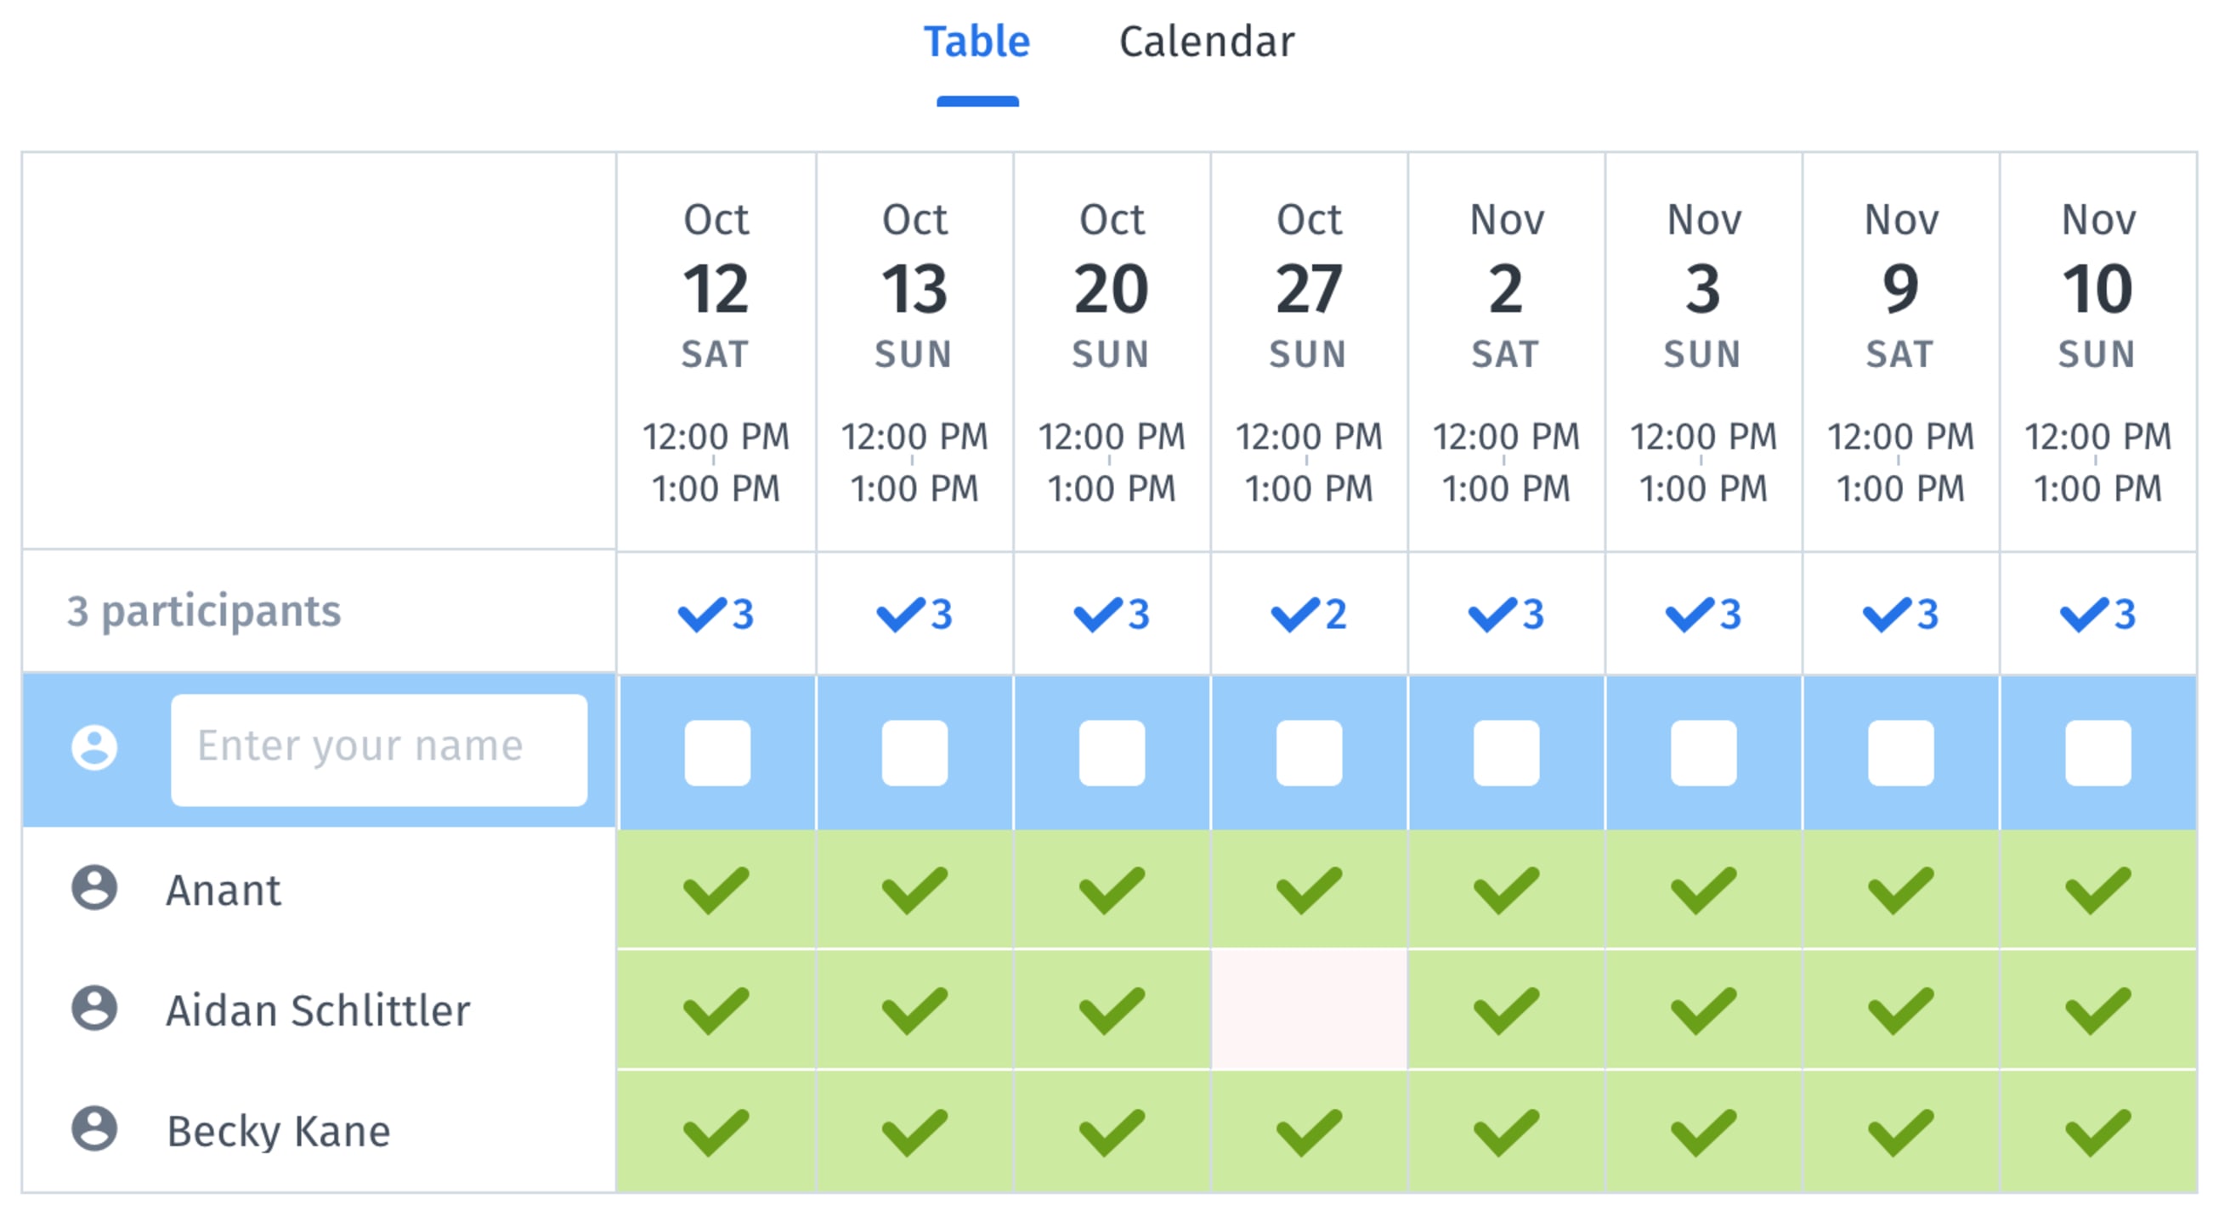Tick the checkbox for Nov 10 slot
The image size is (2230, 1216).
tap(2097, 753)
